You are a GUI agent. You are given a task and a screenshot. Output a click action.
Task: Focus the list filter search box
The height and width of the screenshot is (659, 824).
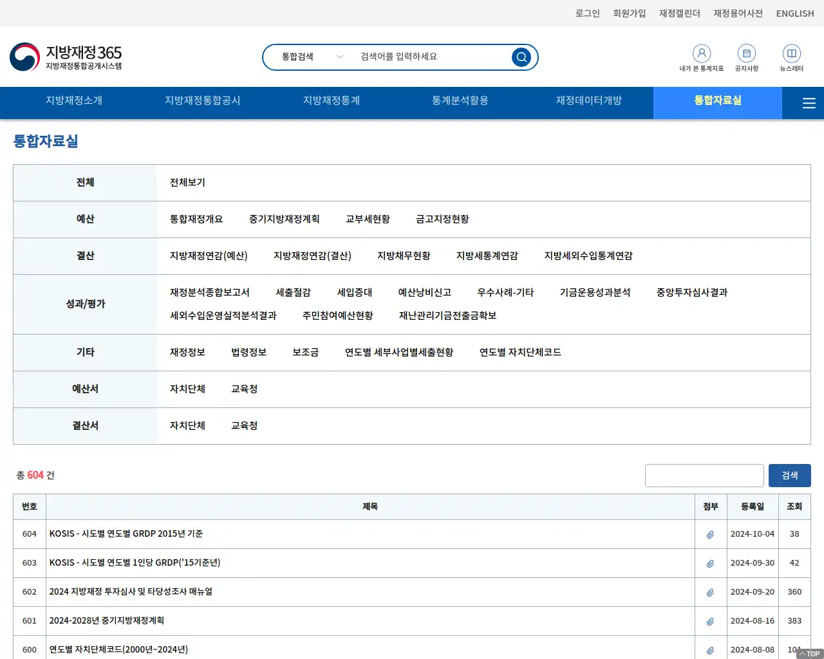tap(704, 476)
